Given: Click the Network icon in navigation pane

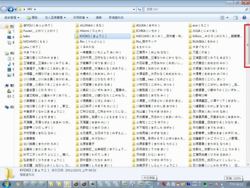Looking at the screenshot, I should 7,107.
